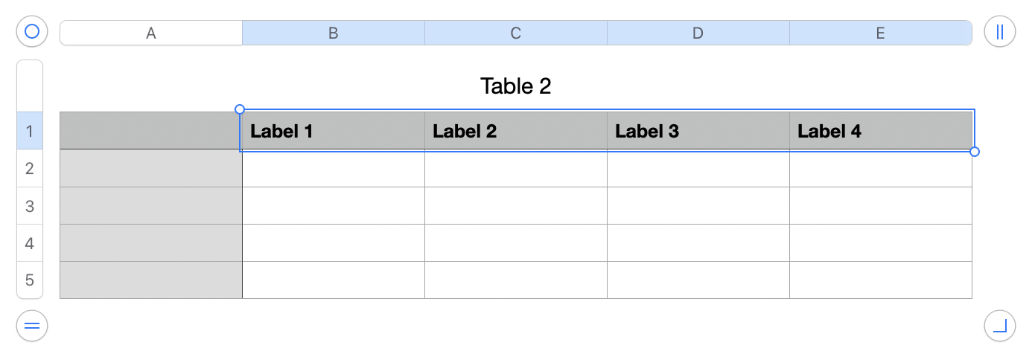Select column E header
This screenshot has height=348, width=1032.
click(x=881, y=33)
